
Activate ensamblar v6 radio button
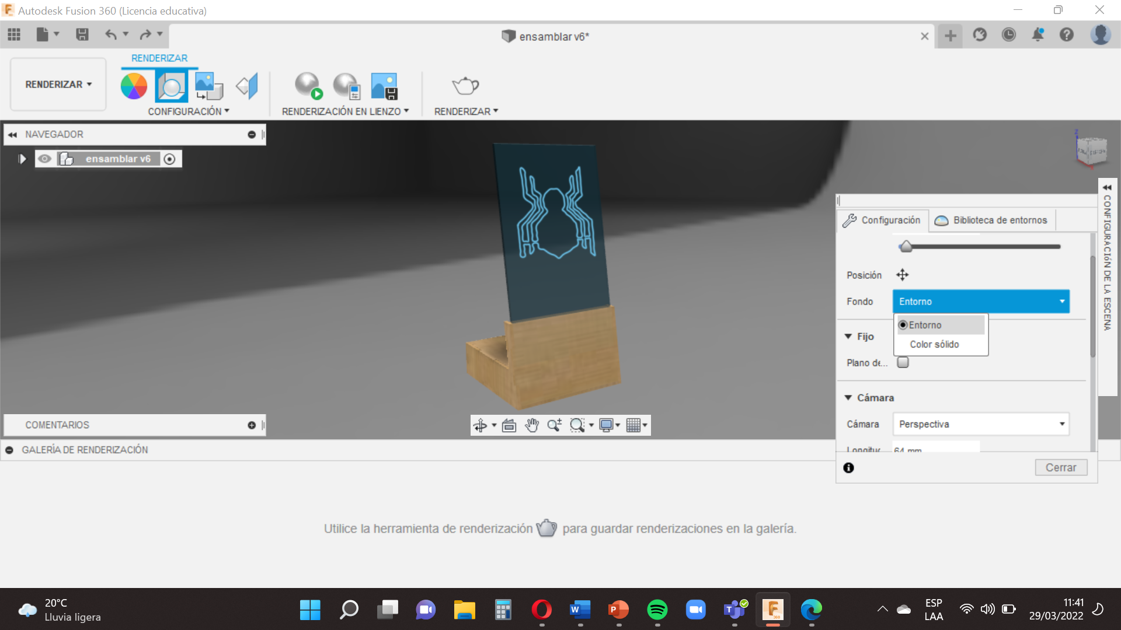169,159
